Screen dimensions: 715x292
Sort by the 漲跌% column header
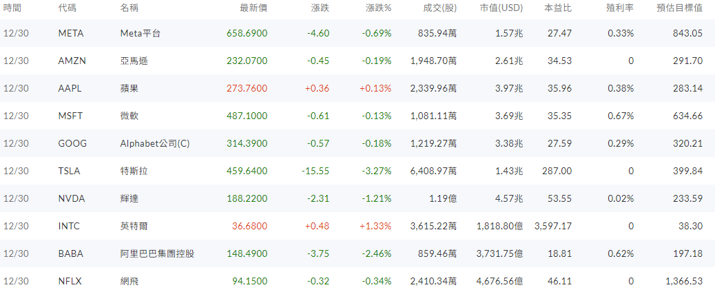pyautogui.click(x=378, y=8)
